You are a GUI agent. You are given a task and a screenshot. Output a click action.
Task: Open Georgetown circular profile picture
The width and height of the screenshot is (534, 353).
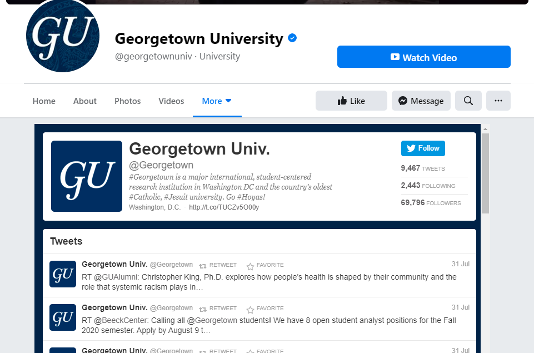click(x=63, y=36)
